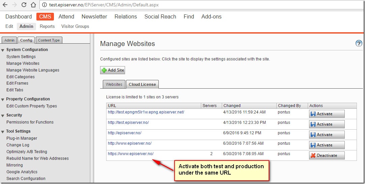Switch to Edit mode submenu
The width and height of the screenshot is (365, 184).
click(9, 26)
